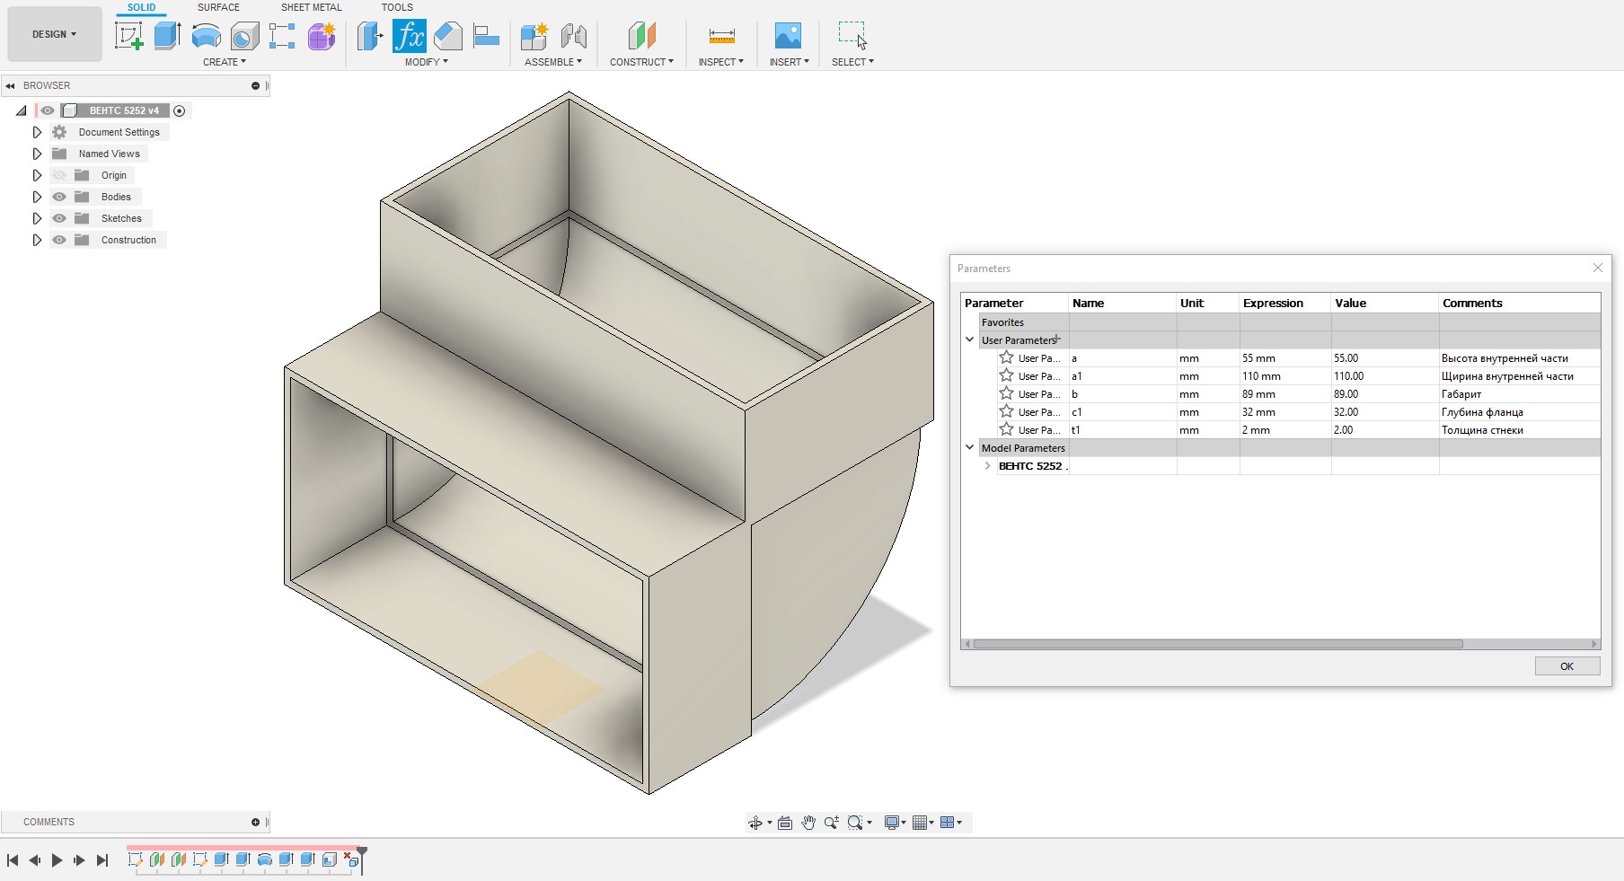Expand the Sketches folder node
1624x881 pixels.
point(37,218)
